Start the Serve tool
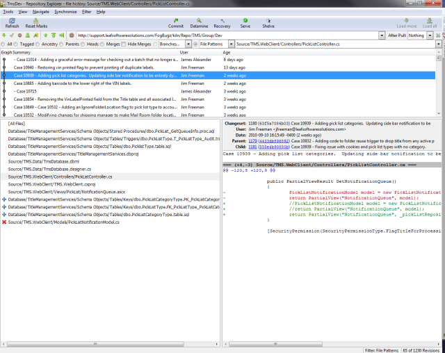This screenshot has height=353, width=445. [x=245, y=23]
